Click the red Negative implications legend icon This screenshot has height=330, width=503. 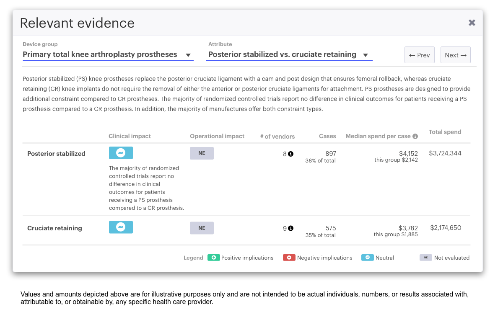pyautogui.click(x=289, y=258)
